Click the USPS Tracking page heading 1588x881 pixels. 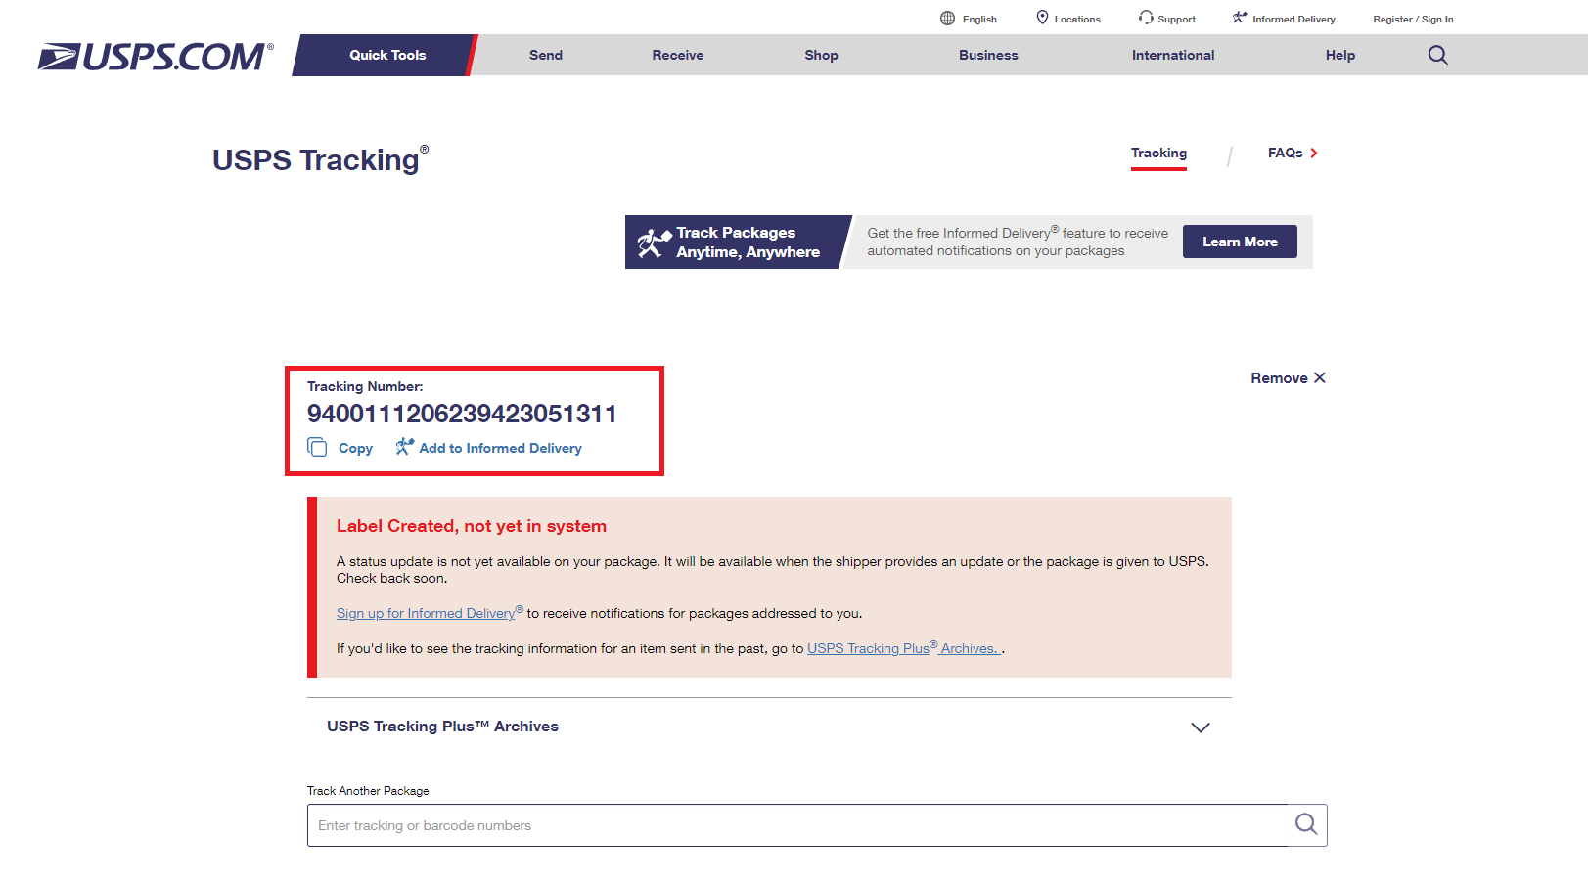(x=320, y=159)
